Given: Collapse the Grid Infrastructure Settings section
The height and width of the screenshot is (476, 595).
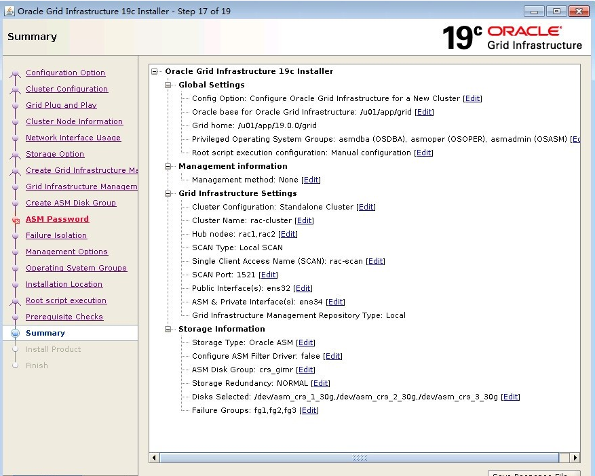Looking at the screenshot, I should (x=169, y=193).
